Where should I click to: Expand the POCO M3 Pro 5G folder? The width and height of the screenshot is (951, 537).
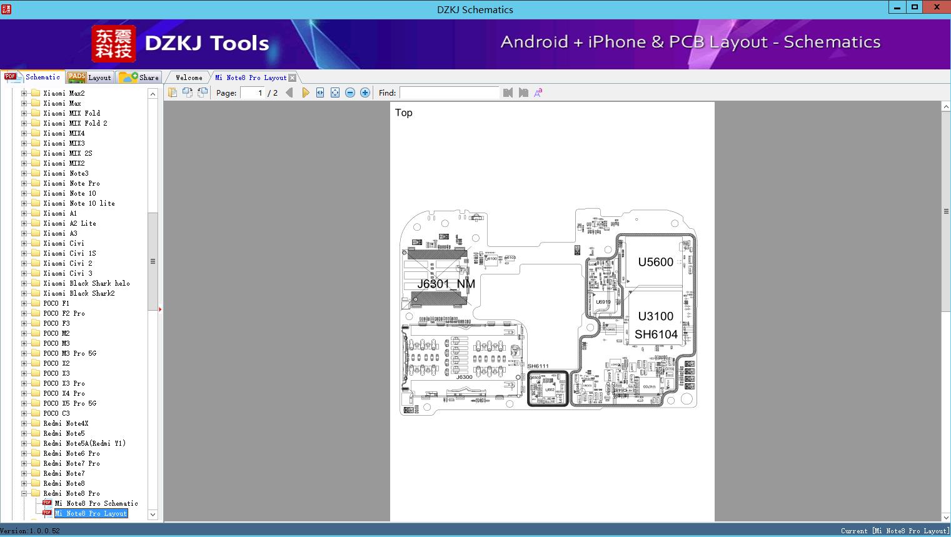click(x=24, y=353)
